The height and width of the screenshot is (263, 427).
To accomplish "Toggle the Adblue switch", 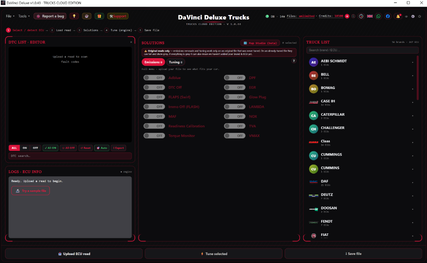I will pyautogui.click(x=154, y=78).
